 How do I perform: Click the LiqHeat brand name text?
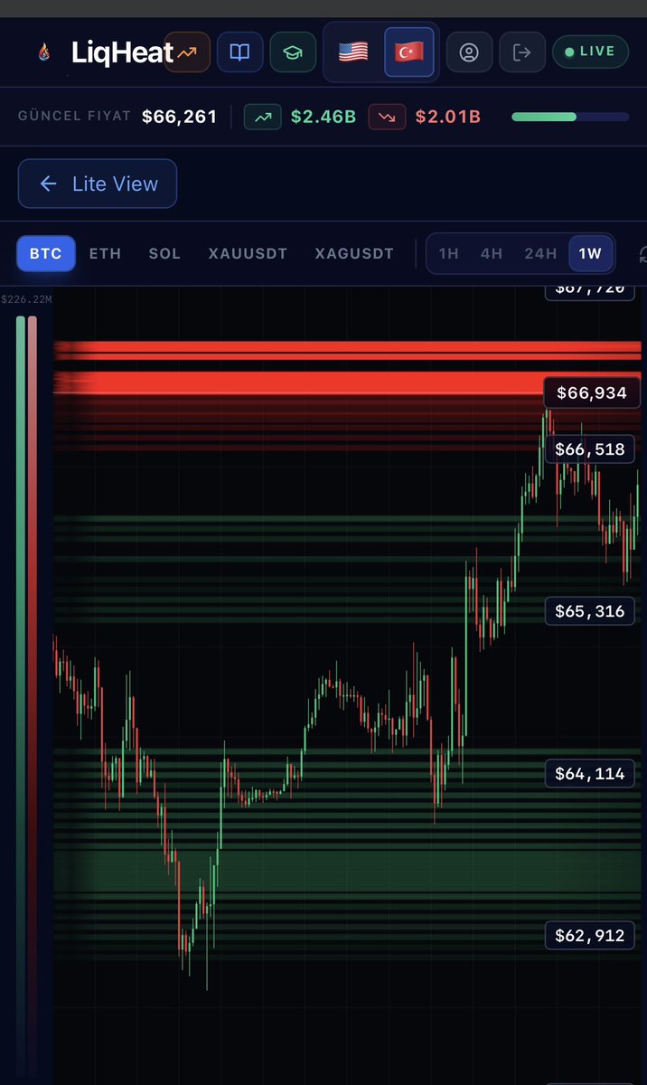(122, 52)
